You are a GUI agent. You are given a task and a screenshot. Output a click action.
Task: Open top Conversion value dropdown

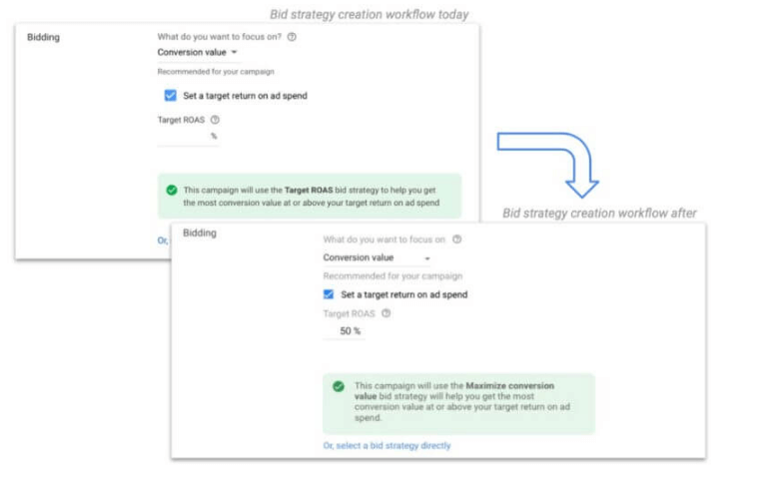coord(198,52)
